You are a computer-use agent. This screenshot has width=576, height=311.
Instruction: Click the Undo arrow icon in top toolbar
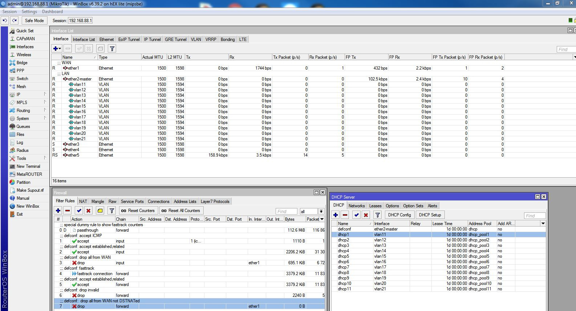pyautogui.click(x=5, y=21)
